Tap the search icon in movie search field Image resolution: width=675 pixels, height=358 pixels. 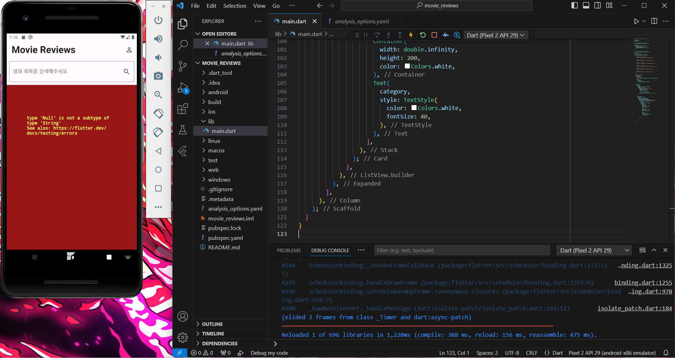pos(126,72)
